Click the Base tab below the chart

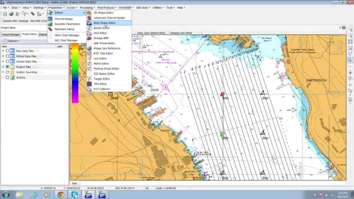pos(74,183)
